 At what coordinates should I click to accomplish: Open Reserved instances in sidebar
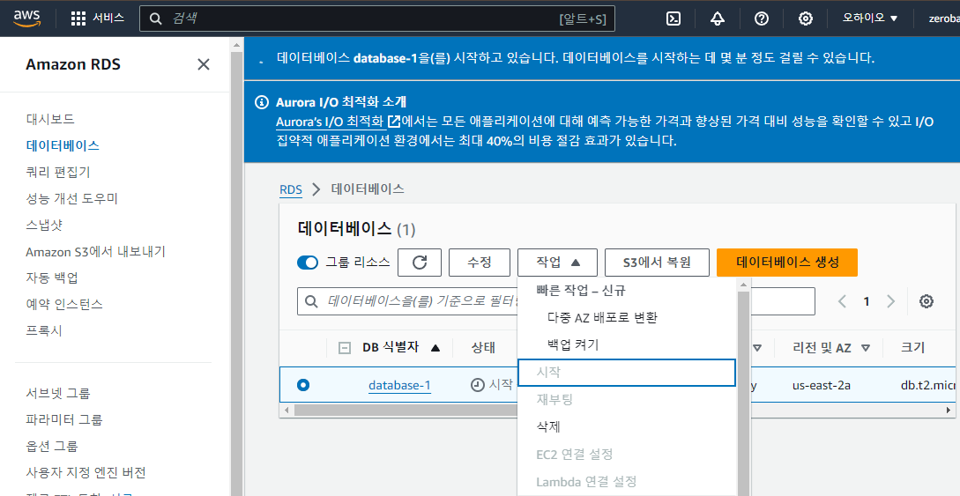point(64,304)
